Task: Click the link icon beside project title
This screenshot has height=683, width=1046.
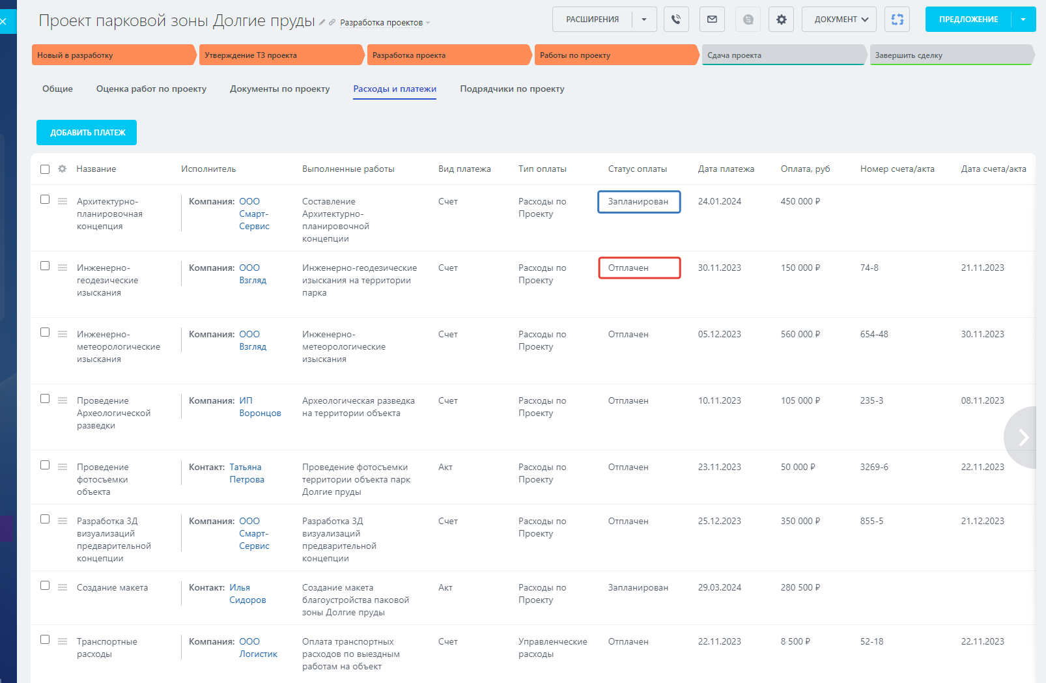Action: pyautogui.click(x=332, y=22)
